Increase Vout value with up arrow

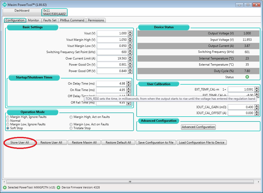pyautogui.click(x=130, y=32)
